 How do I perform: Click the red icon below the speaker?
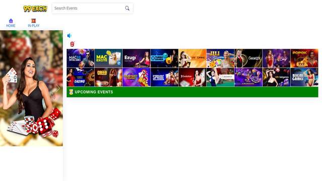coord(72,44)
